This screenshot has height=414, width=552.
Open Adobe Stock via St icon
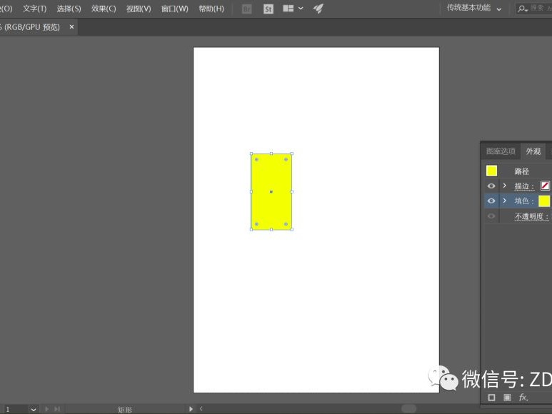coord(269,9)
